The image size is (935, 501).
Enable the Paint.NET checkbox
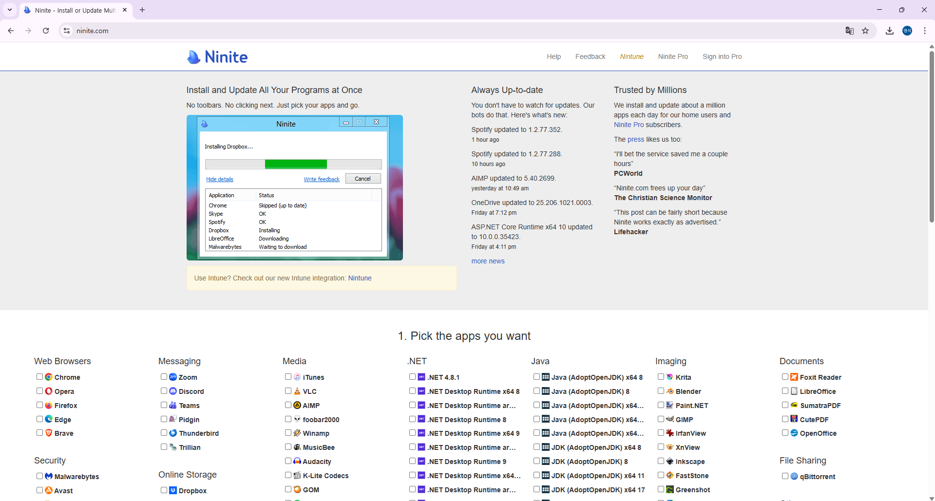(x=661, y=405)
